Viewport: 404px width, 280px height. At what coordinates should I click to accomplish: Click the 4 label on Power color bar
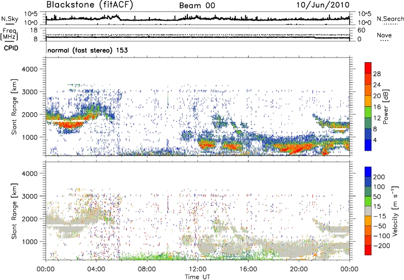[x=375, y=140]
